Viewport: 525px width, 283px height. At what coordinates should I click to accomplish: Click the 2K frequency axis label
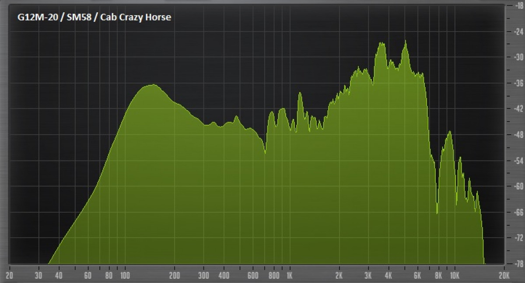[x=339, y=276]
